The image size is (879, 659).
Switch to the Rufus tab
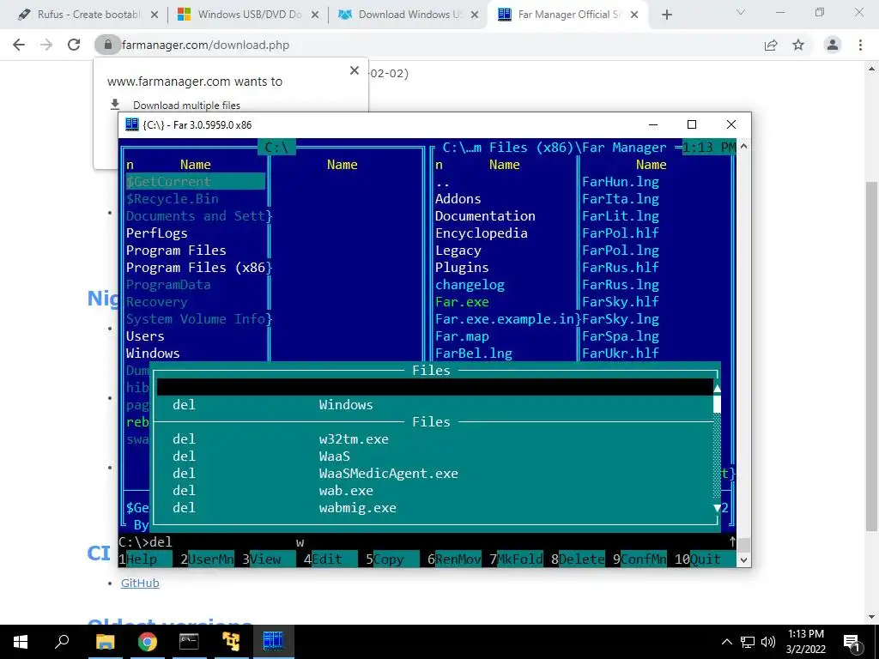88,15
